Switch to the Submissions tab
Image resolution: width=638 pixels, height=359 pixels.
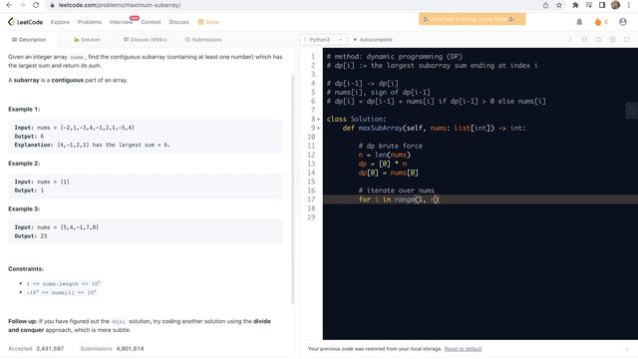pos(203,40)
